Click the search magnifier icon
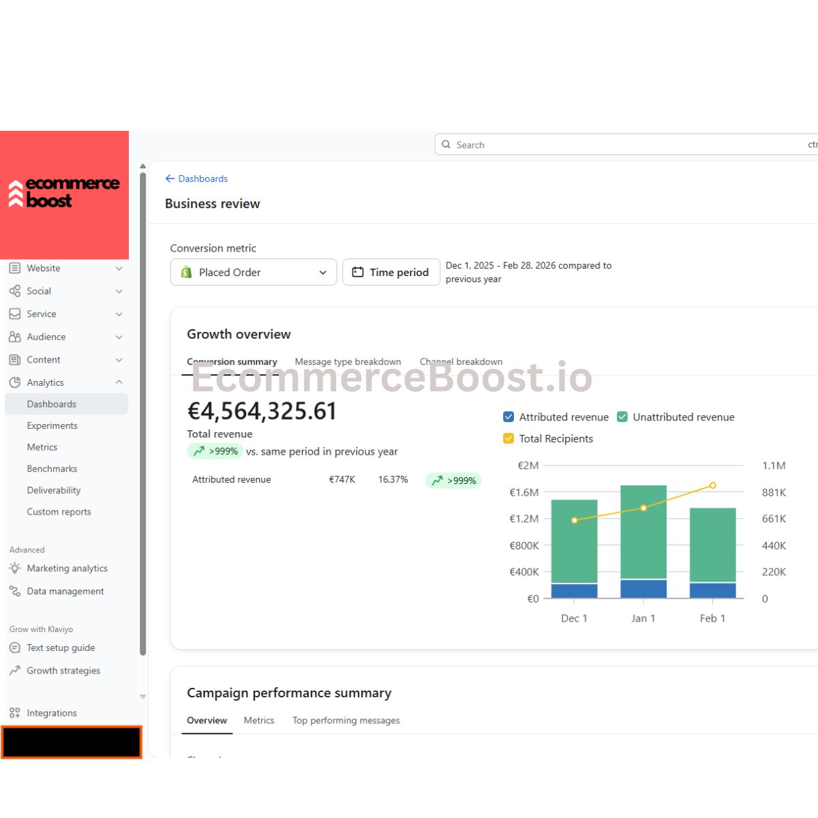The image size is (818, 818). [446, 145]
